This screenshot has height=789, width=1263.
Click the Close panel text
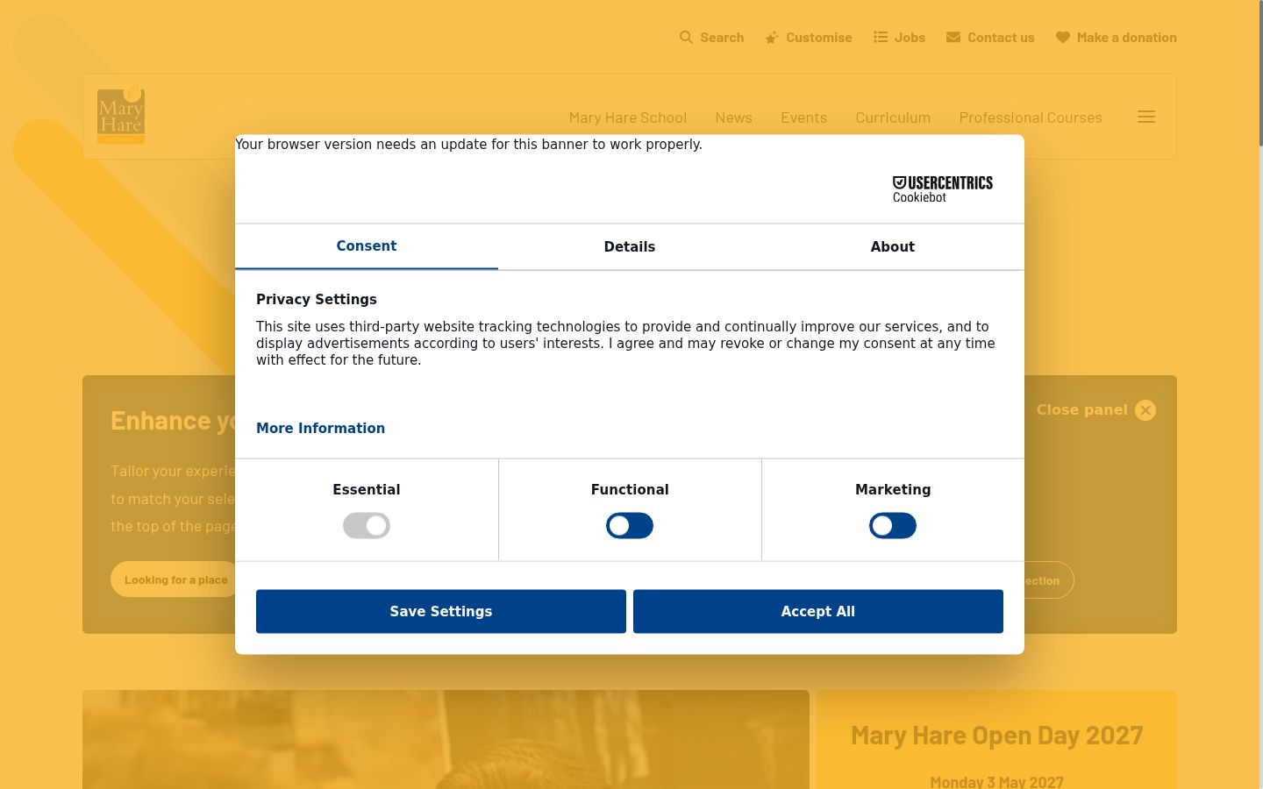tap(1082, 409)
